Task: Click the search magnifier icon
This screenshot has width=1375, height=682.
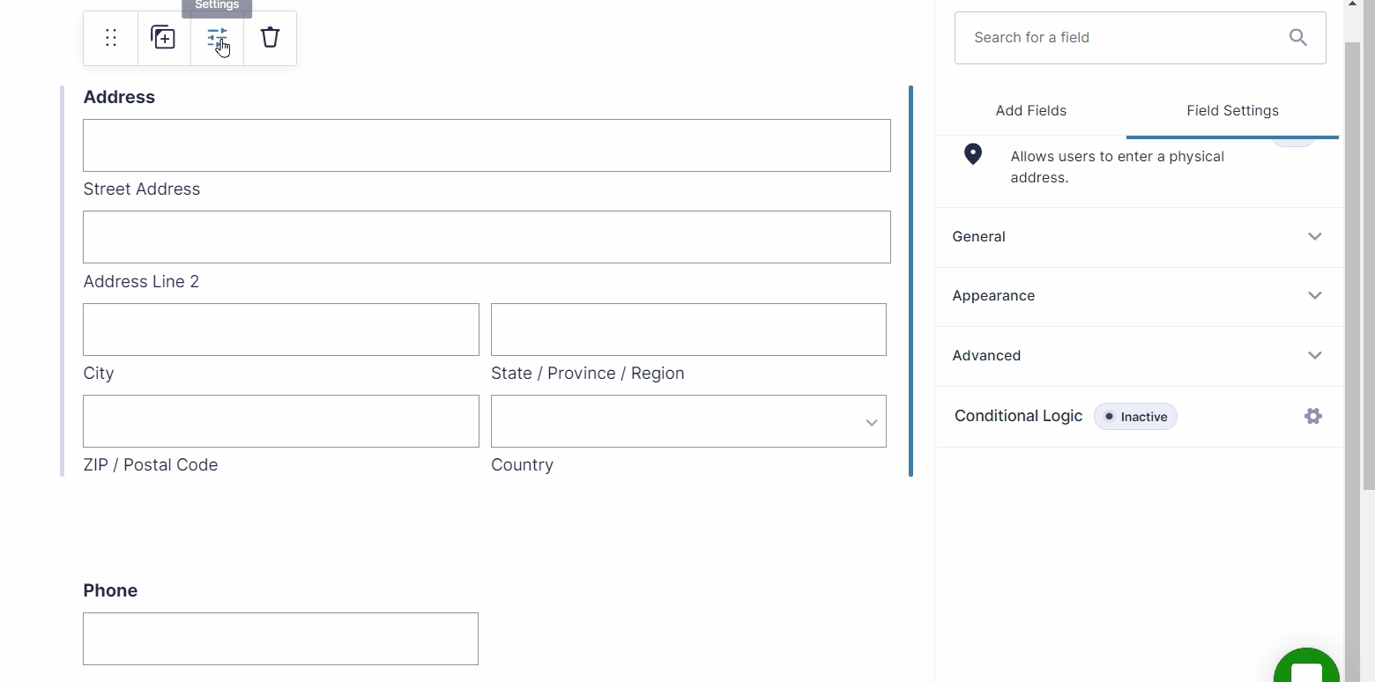Action: click(x=1297, y=37)
